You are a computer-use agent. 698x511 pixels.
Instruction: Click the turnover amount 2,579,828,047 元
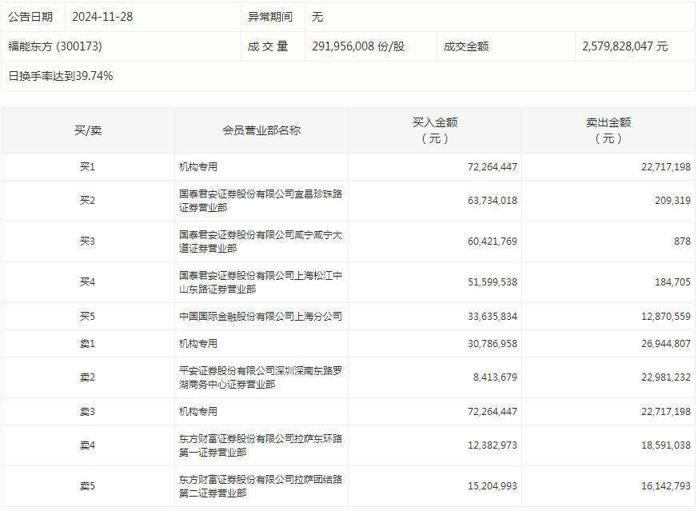(x=625, y=46)
